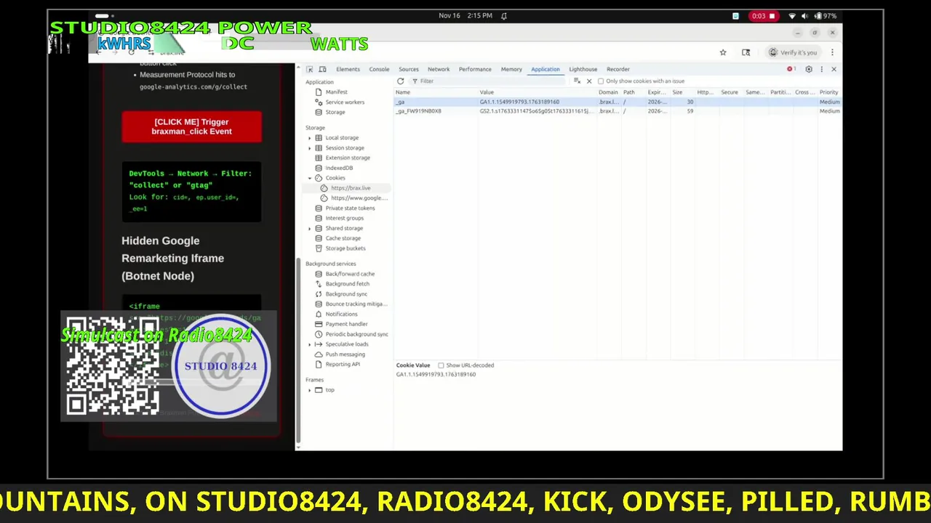Screen dimensions: 931x523
Task: Toggle the device toolbar icon
Action: tap(322, 69)
